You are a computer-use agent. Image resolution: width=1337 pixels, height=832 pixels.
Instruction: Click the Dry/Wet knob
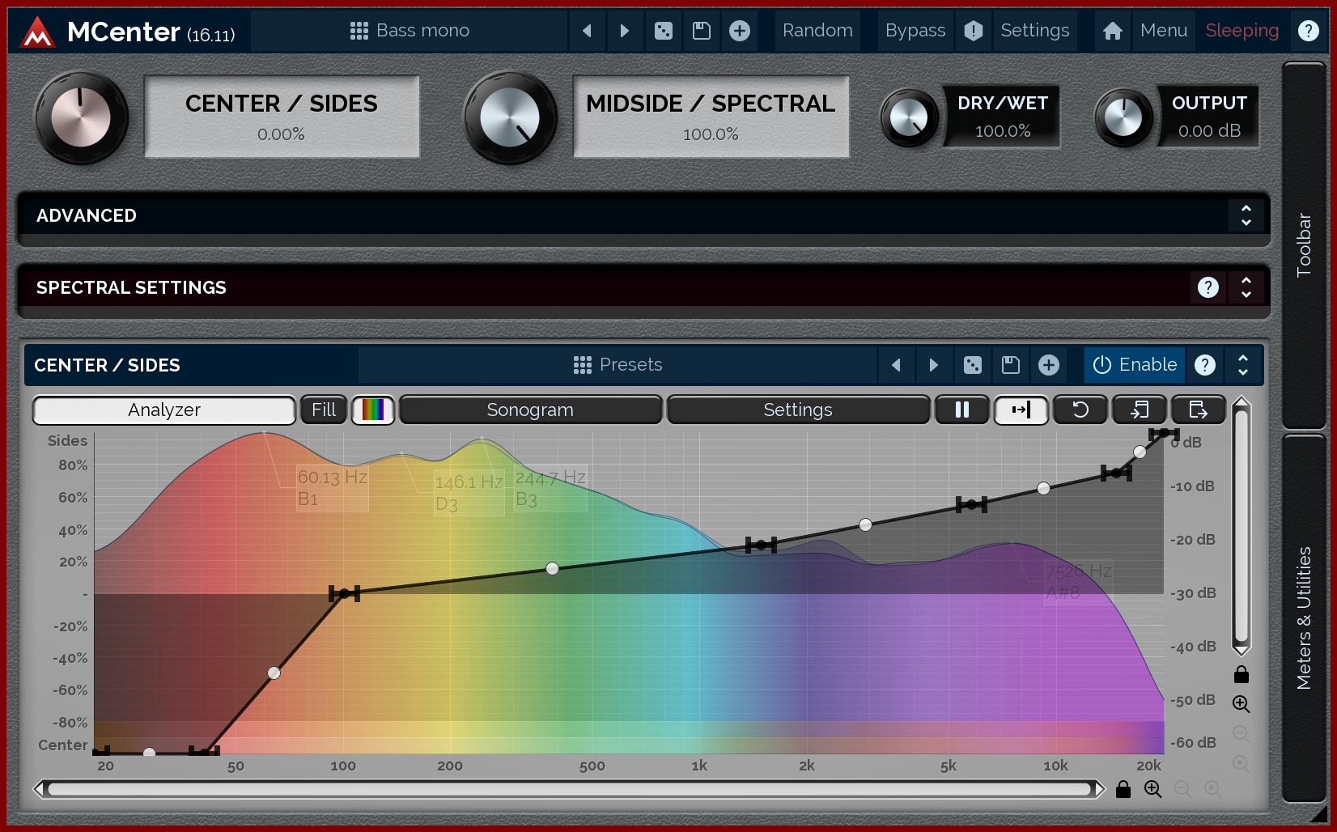(x=909, y=118)
